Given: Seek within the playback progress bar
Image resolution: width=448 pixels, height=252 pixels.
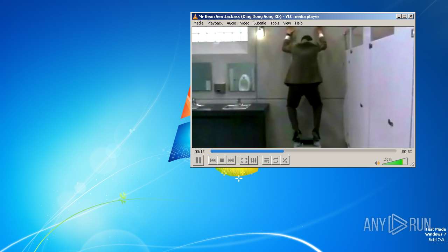Looking at the screenshot, I should tap(303, 152).
